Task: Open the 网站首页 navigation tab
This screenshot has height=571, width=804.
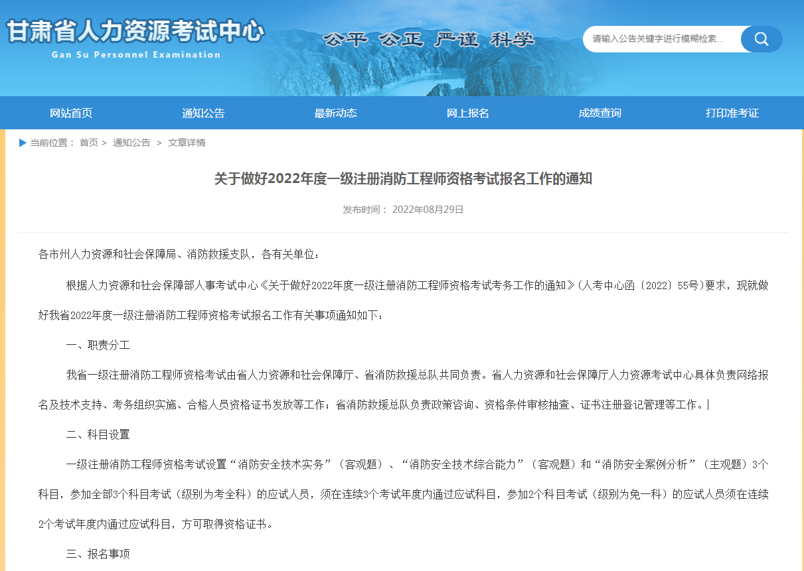Action: [x=71, y=113]
